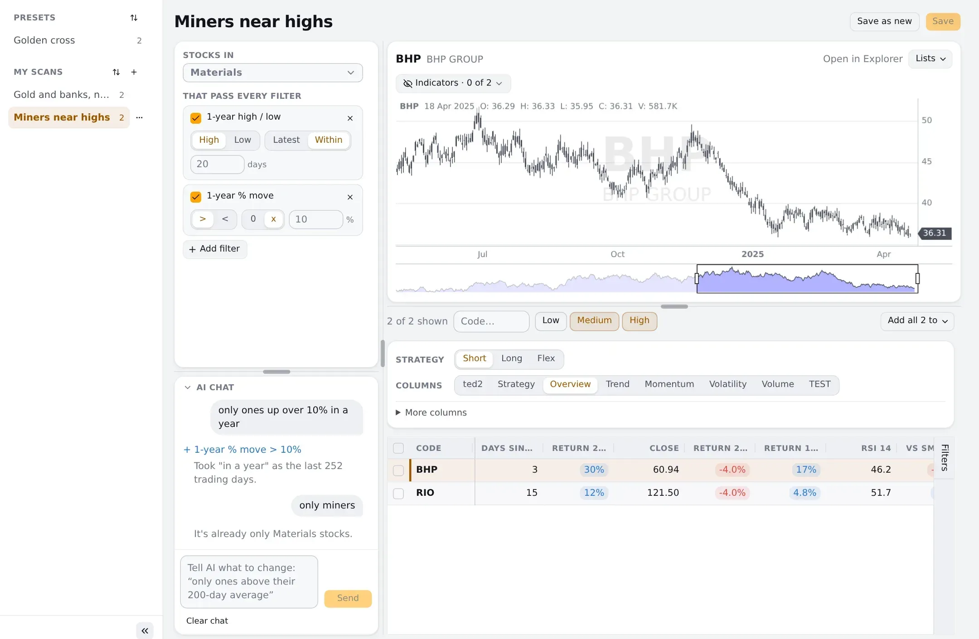Sort presets with the arrows icon
979x639 pixels.
pos(134,18)
